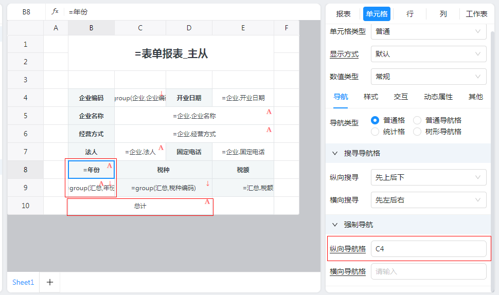Screen dimensions: 499x295
Task: Collapse the 搜寻导航格 section chevron
Action: [x=335, y=153]
